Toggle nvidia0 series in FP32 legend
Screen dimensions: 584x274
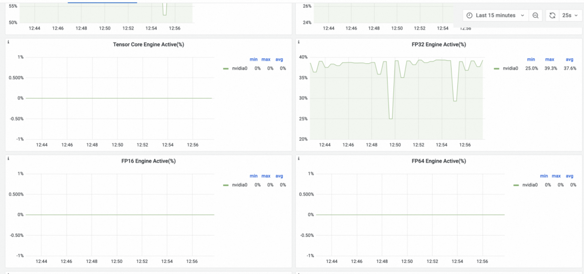[x=510, y=68]
